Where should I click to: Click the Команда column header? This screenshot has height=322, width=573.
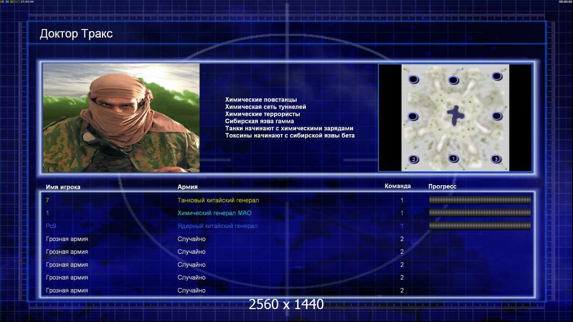tap(397, 186)
